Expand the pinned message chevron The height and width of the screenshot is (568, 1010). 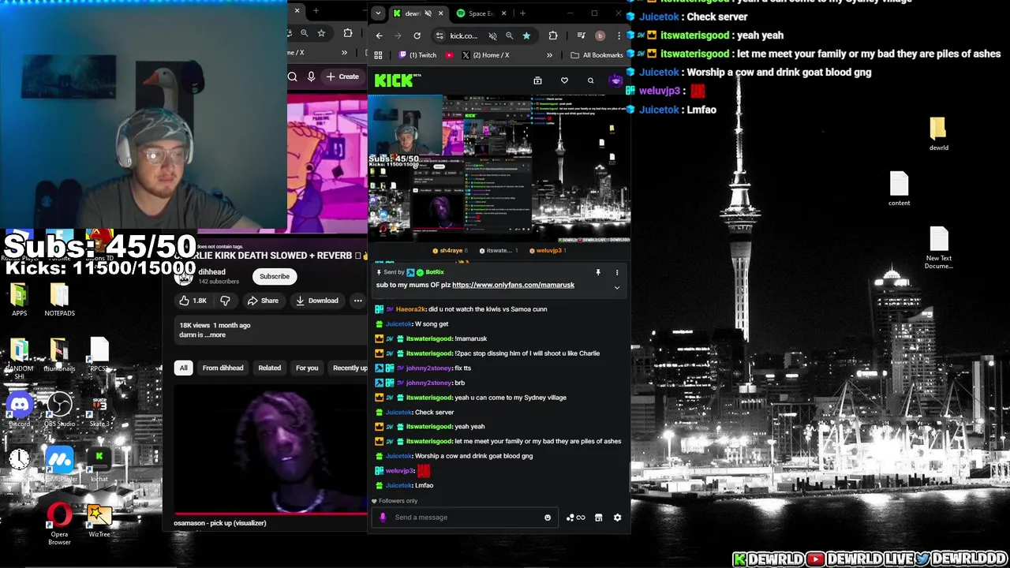tap(617, 288)
